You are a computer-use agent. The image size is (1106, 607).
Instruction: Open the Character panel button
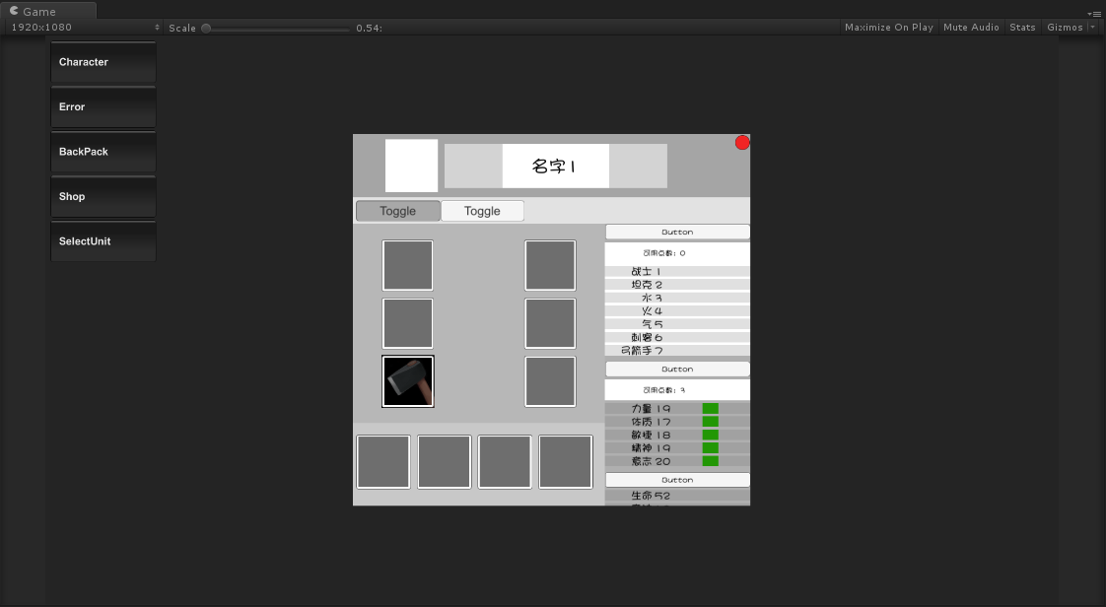coord(103,62)
